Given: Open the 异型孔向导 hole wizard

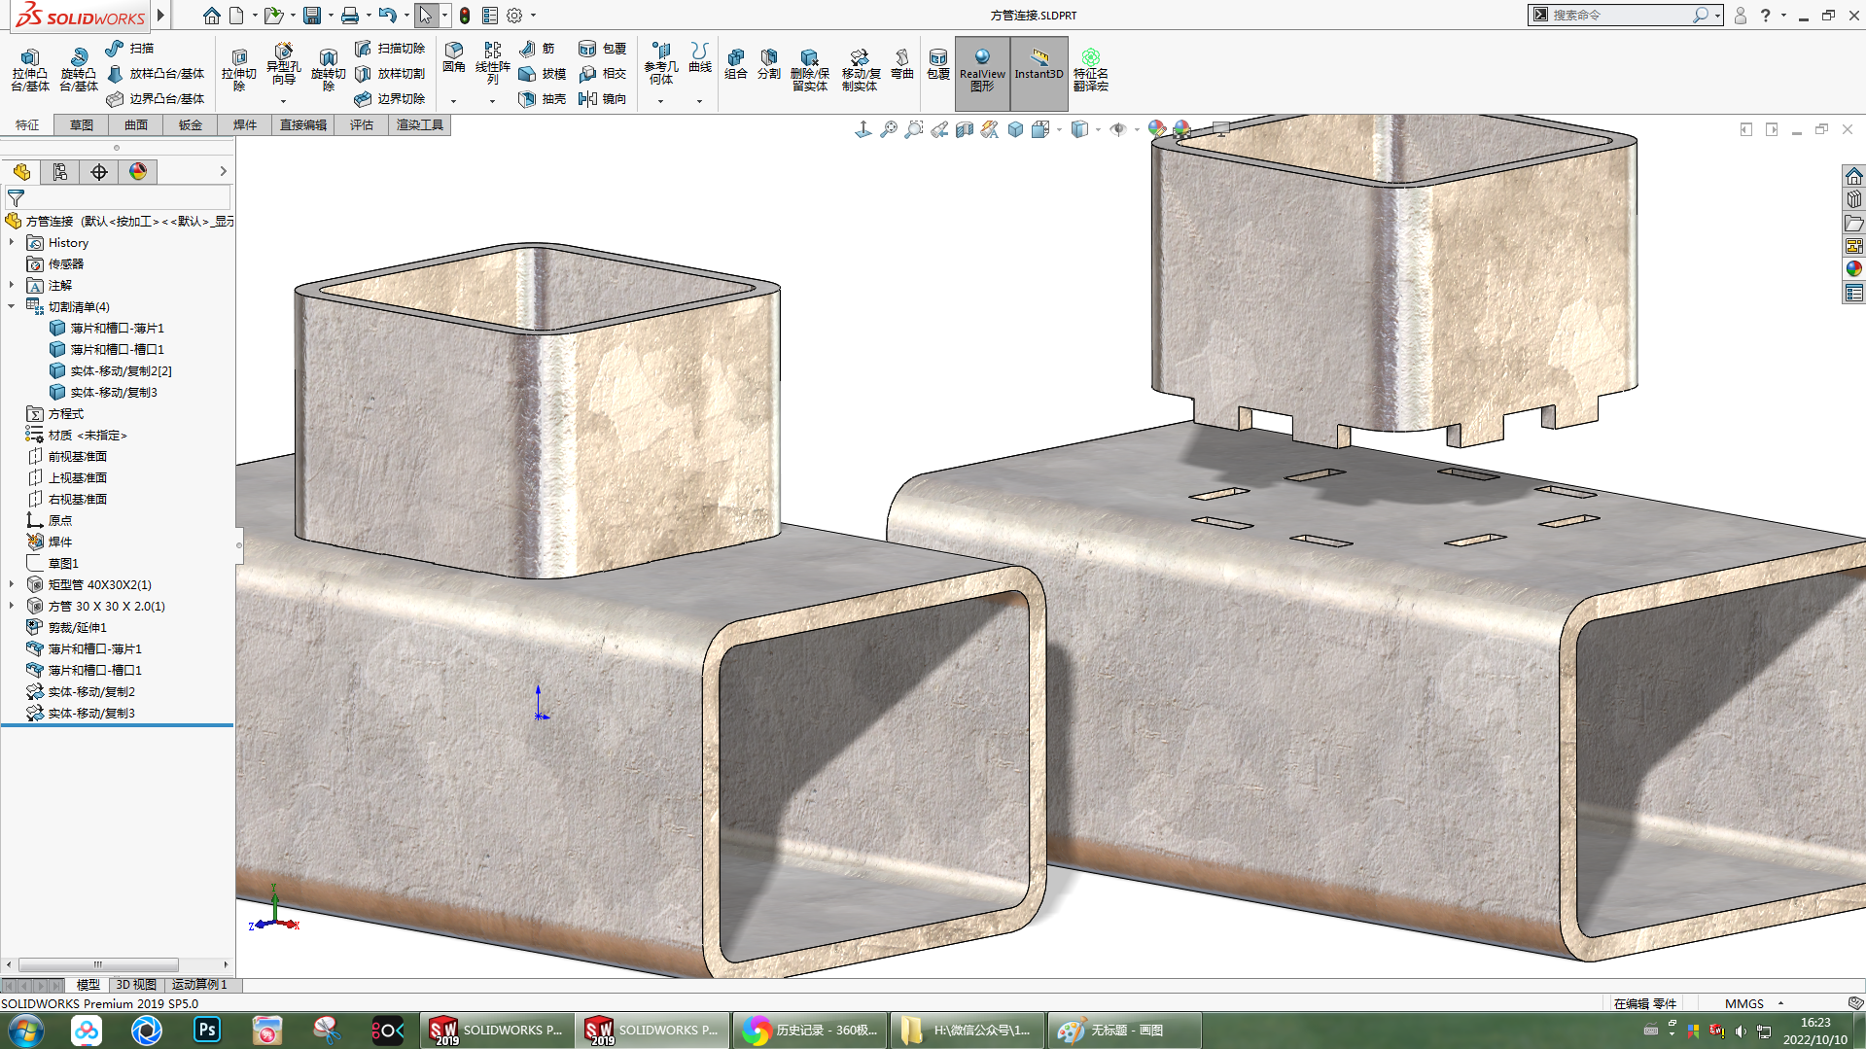Looking at the screenshot, I should tap(283, 64).
